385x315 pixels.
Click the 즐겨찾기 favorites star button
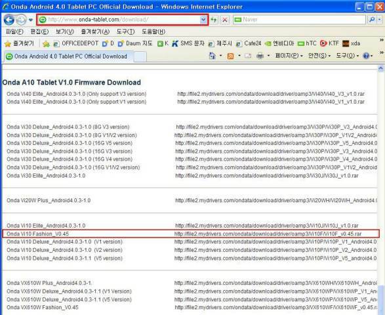pyautogui.click(x=19, y=43)
